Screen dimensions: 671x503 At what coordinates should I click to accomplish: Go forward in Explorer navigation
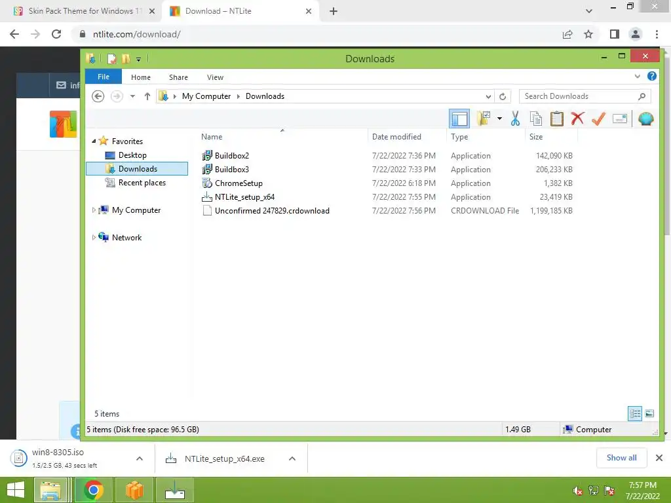pos(117,96)
